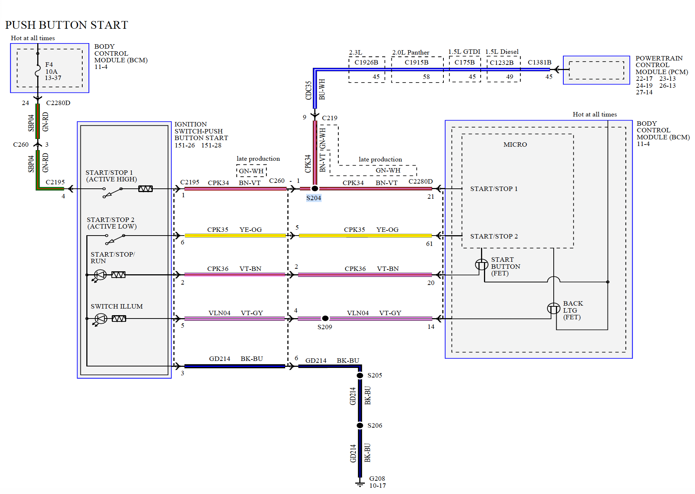Click the SWITCH ILLUM resistor symbol
The height and width of the screenshot is (494, 695).
[x=119, y=319]
